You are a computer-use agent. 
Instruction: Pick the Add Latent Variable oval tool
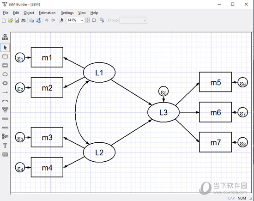click(x=5, y=74)
